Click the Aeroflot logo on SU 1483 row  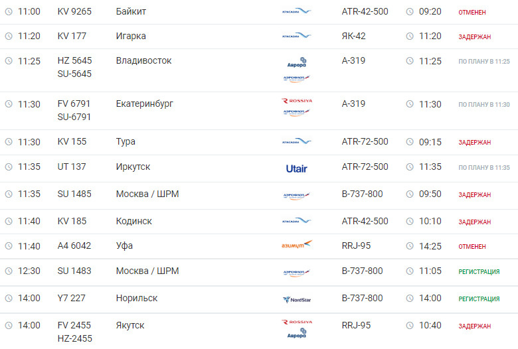click(297, 273)
